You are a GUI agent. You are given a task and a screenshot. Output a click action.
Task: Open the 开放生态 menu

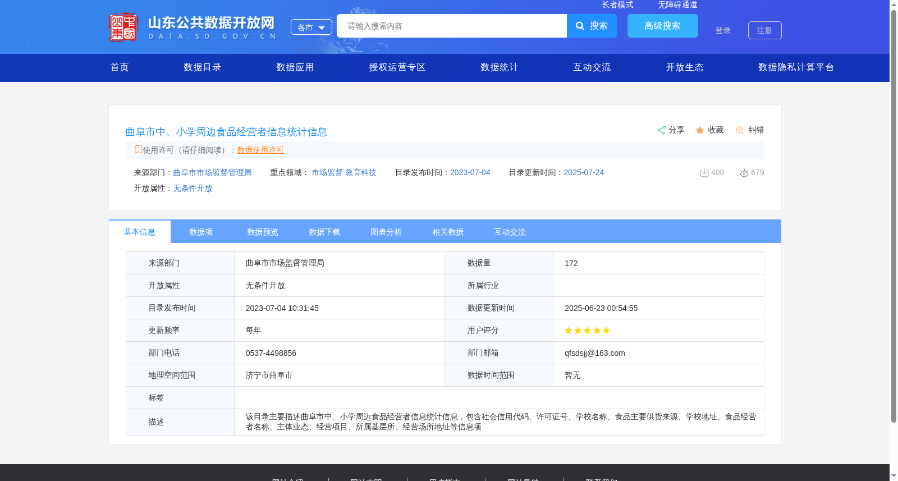pos(685,67)
